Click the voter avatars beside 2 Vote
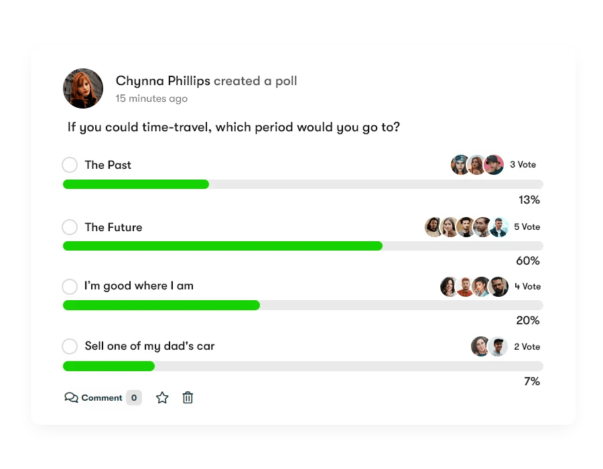Image resolution: width=603 pixels, height=469 pixels. [489, 346]
